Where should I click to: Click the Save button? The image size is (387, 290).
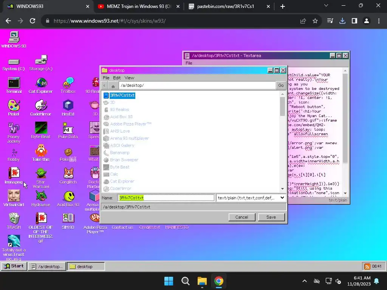pyautogui.click(x=271, y=217)
